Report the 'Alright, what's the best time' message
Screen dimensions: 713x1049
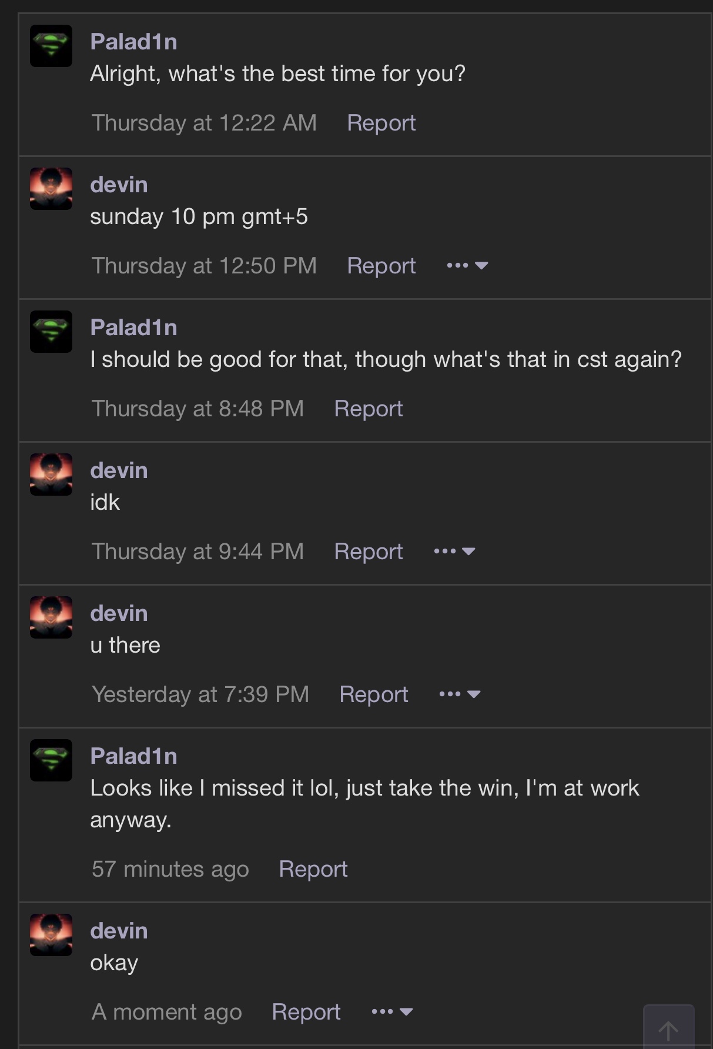tap(381, 123)
